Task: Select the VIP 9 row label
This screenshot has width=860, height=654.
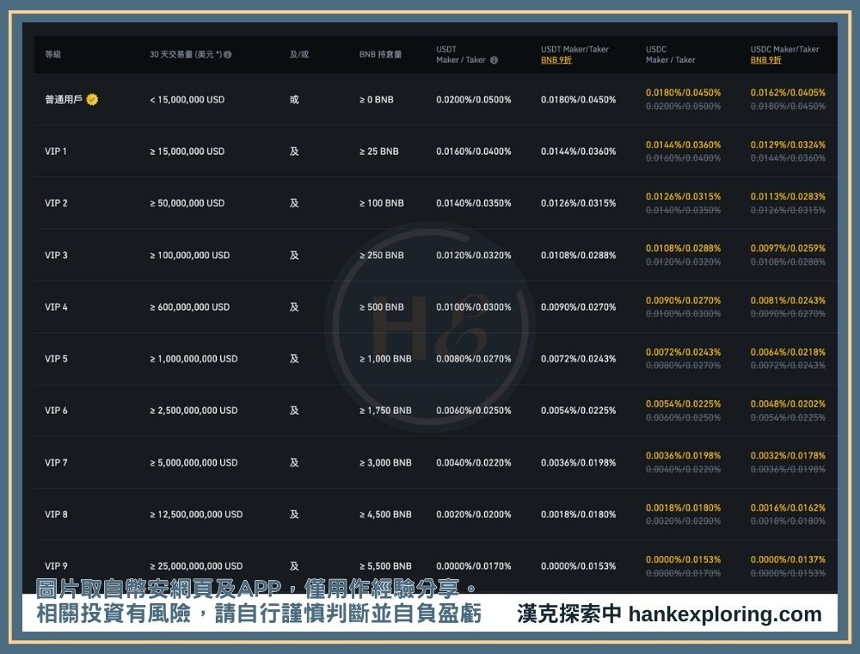Action: (x=56, y=565)
